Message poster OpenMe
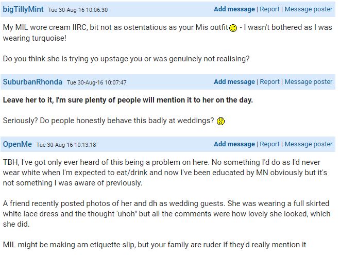Image resolution: width=340 pixels, height=255 pixels. tap(309, 144)
